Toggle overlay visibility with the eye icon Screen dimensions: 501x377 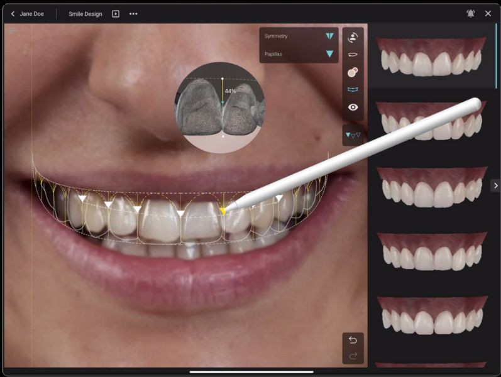click(353, 107)
